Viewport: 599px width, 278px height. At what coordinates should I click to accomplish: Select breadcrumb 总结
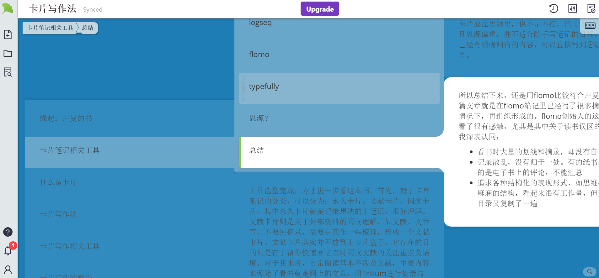(x=88, y=28)
